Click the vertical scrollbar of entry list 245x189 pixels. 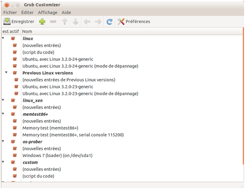(x=243, y=96)
